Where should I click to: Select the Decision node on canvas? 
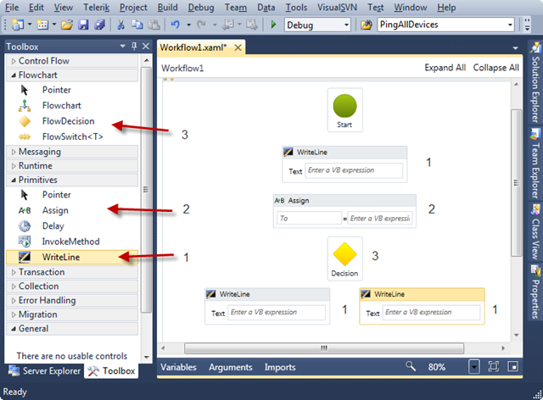[345, 258]
